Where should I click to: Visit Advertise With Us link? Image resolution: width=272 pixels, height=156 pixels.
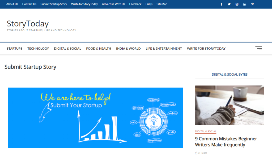tap(113, 4)
